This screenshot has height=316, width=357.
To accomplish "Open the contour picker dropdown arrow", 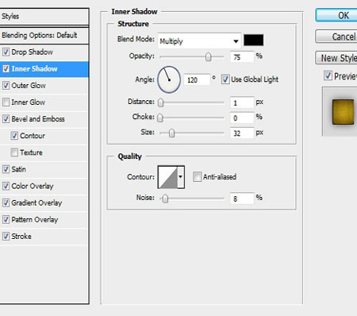I will click(x=181, y=176).
